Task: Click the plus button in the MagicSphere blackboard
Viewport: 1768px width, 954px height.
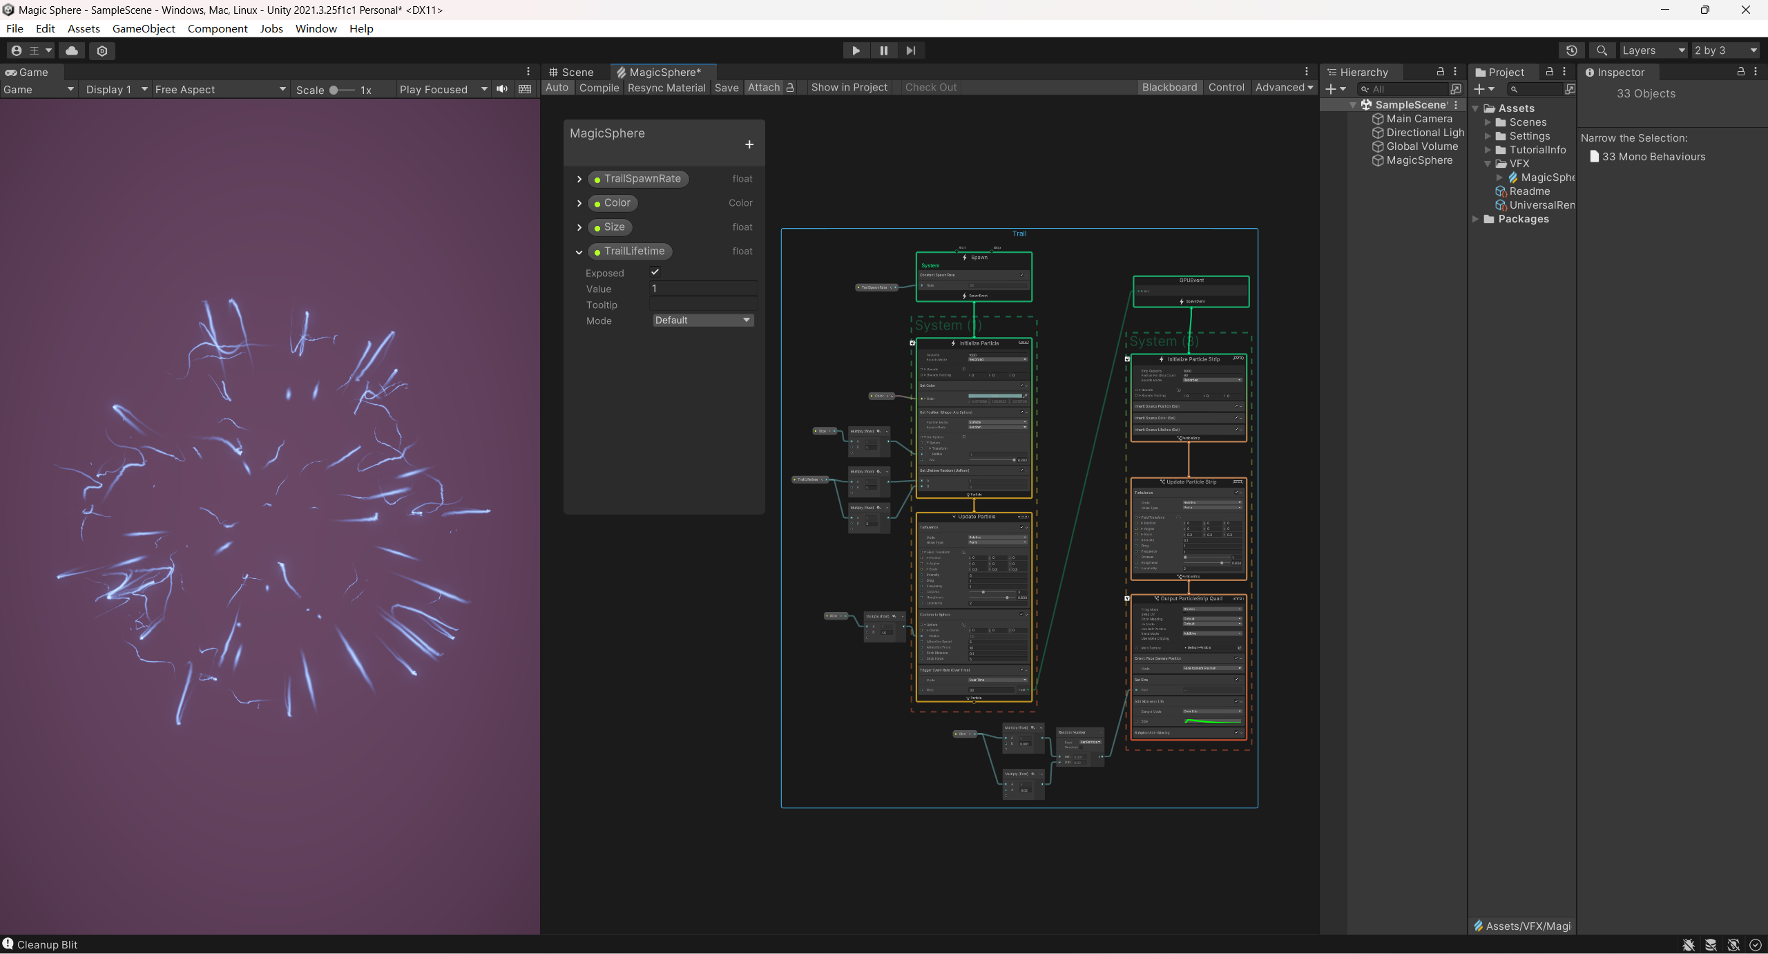Action: pyautogui.click(x=749, y=144)
